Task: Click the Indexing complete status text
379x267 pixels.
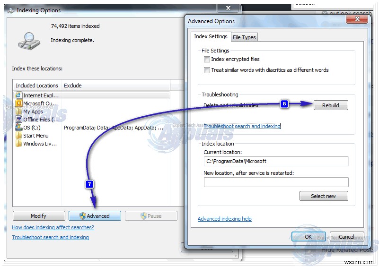Action: pyautogui.click(x=72, y=40)
